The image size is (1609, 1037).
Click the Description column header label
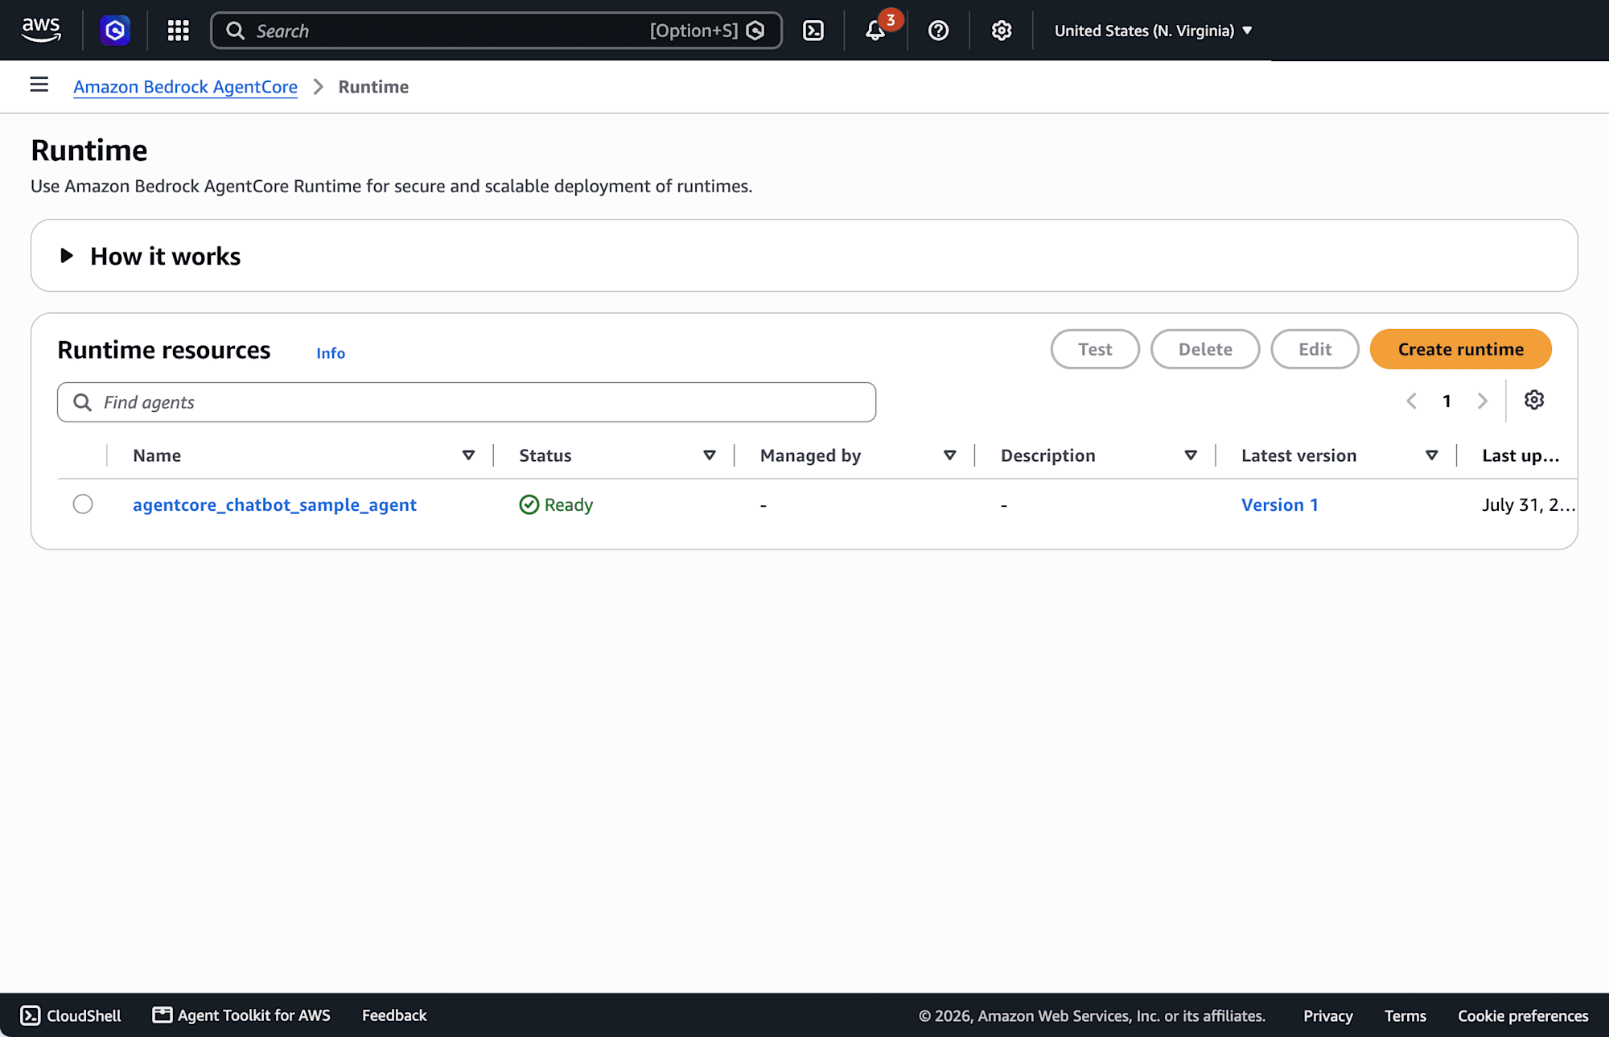click(1047, 455)
